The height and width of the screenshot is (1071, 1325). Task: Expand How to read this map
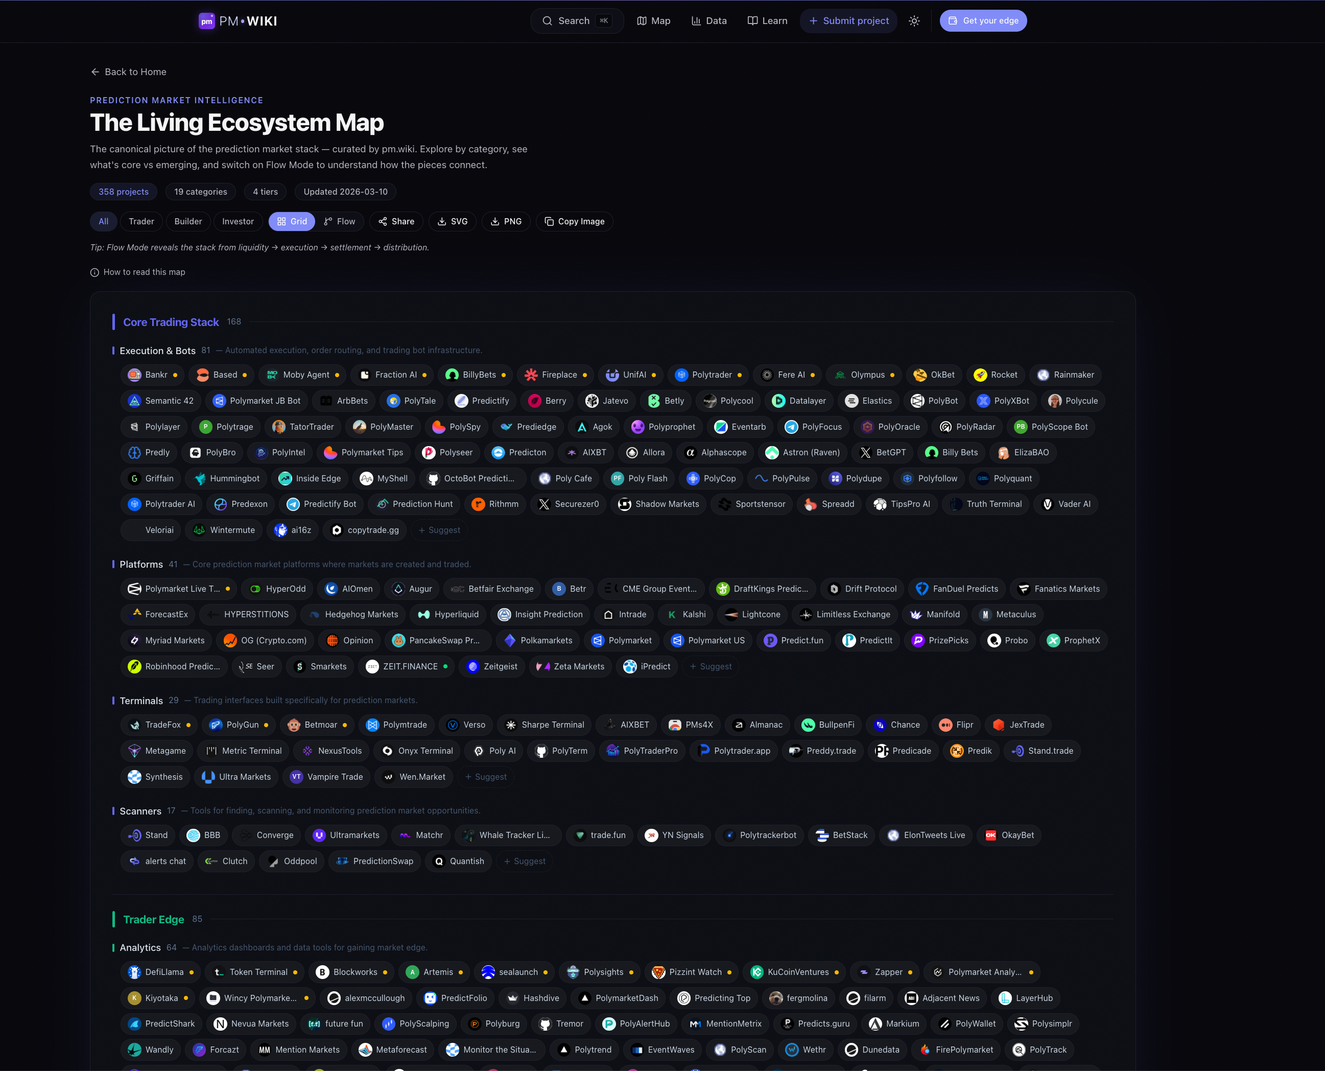(x=137, y=272)
